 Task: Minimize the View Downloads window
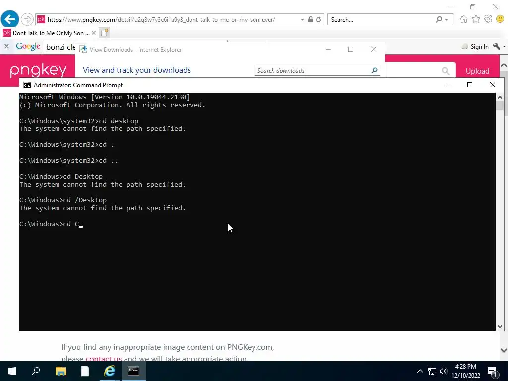pos(328,49)
